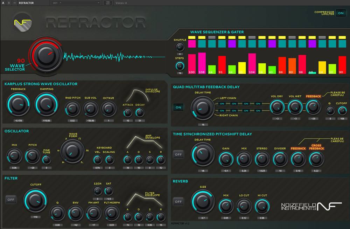Enable the Pitchshift Delay OFF switch
The width and height of the screenshot is (350, 229).
coord(178,155)
